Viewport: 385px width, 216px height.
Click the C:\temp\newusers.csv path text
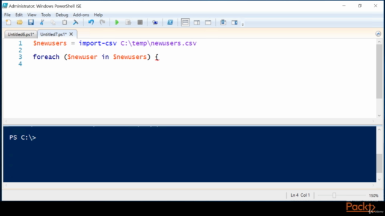[x=158, y=43]
